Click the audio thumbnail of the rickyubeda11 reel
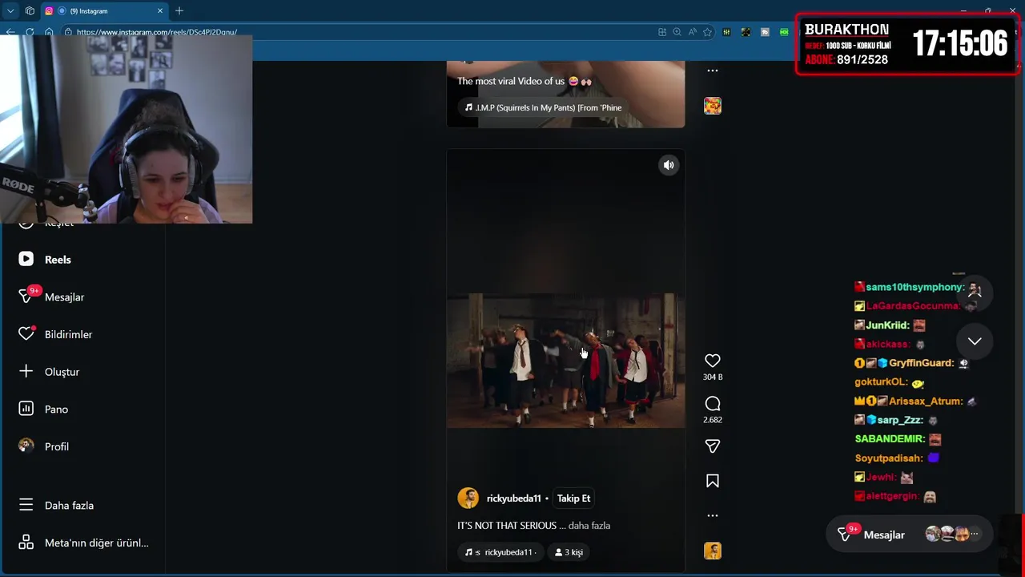 click(712, 551)
